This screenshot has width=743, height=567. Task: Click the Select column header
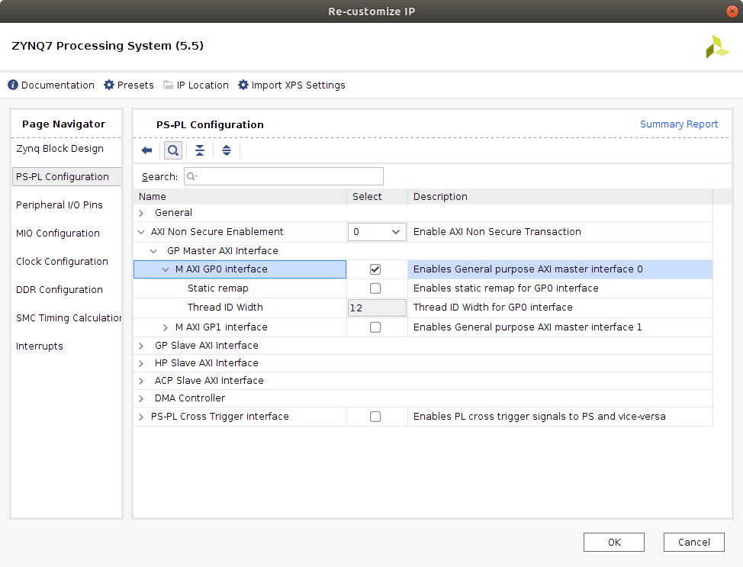pos(377,197)
